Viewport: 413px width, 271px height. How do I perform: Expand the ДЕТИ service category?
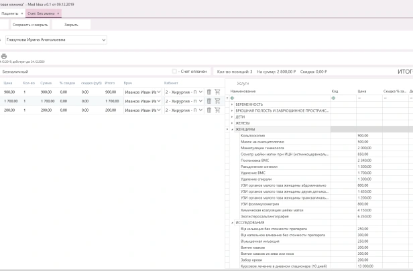click(232, 117)
